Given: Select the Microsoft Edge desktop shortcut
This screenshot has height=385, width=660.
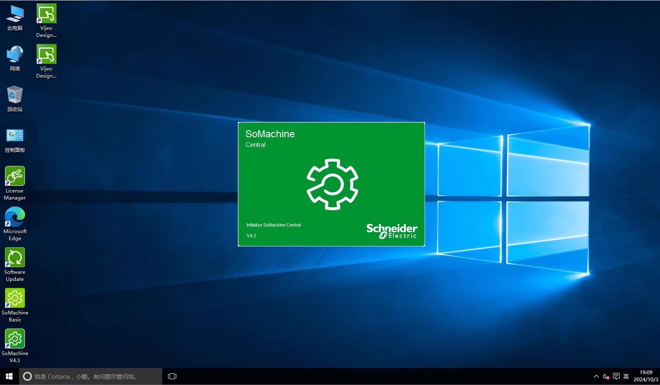Looking at the screenshot, I should coord(15,224).
